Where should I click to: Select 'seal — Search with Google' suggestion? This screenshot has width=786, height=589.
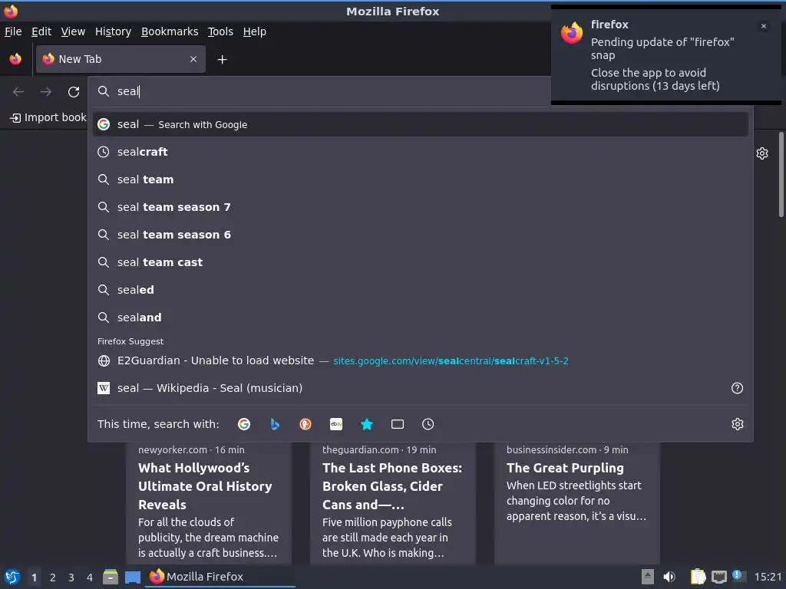point(420,124)
